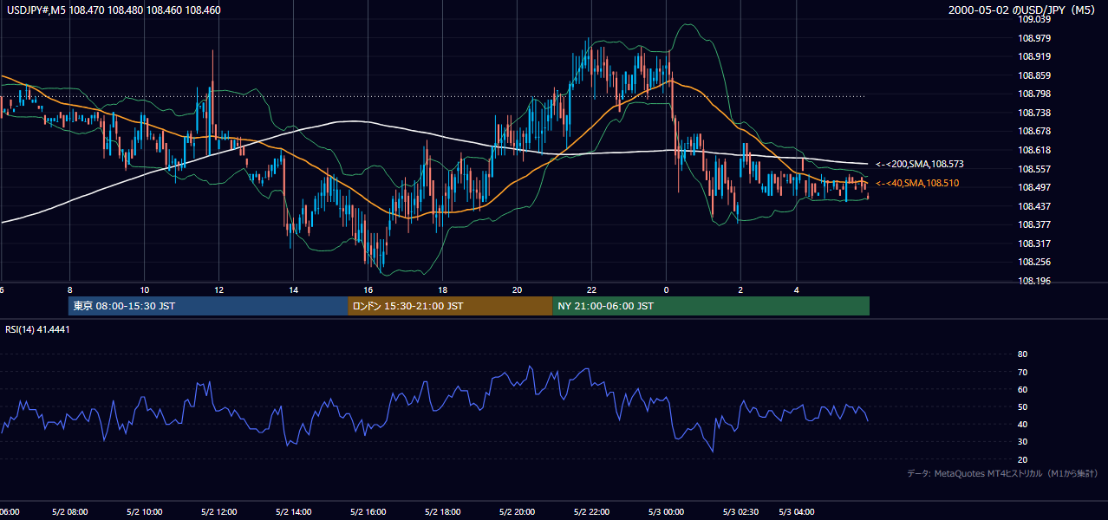Click the 108.196 price axis label

pos(1034,281)
